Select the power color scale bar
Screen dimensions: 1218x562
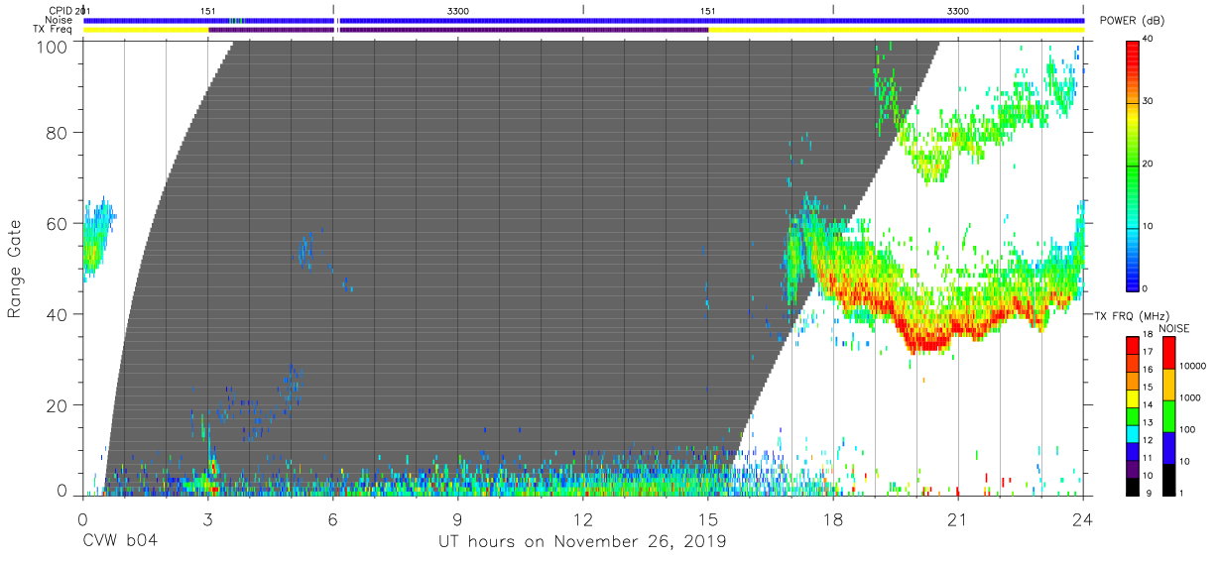pos(1133,165)
